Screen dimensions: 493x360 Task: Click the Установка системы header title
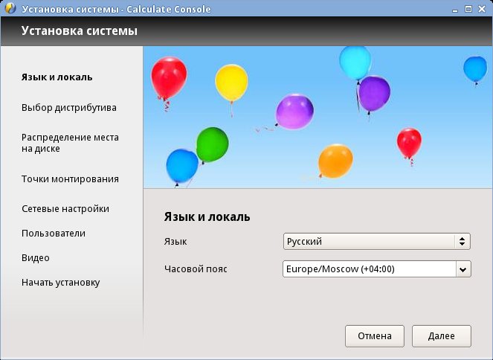[x=80, y=30]
